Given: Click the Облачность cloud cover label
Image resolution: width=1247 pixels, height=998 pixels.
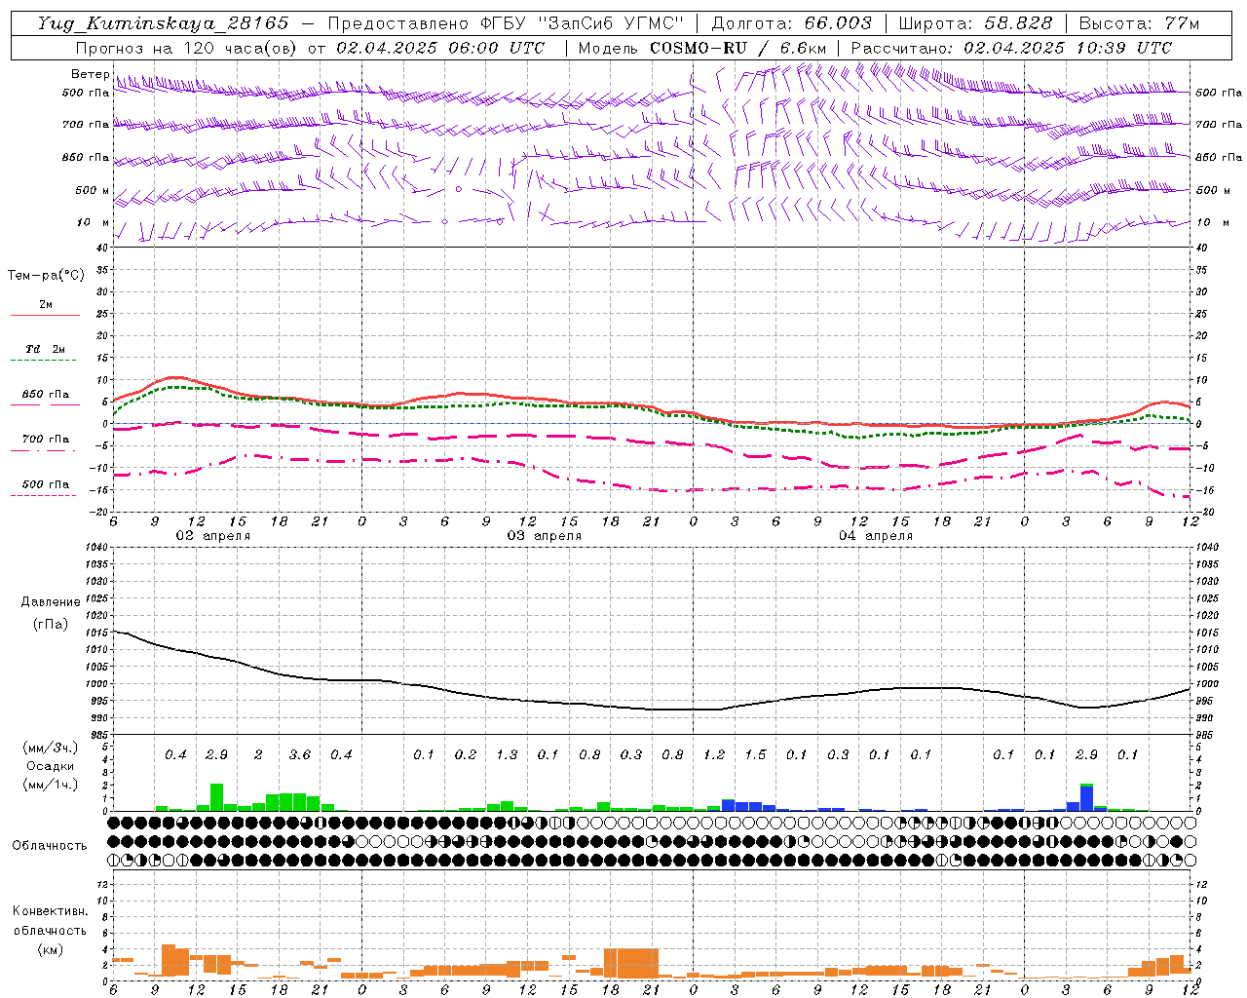Looking at the screenshot, I should pyautogui.click(x=50, y=846).
